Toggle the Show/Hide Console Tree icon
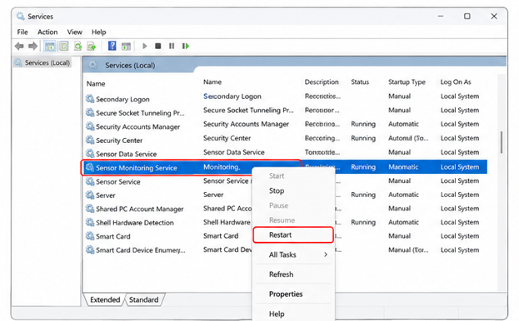 [x=50, y=46]
